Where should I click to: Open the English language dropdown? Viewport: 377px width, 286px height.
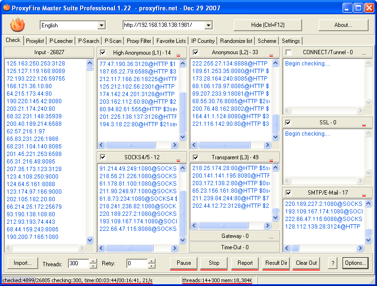point(101,25)
